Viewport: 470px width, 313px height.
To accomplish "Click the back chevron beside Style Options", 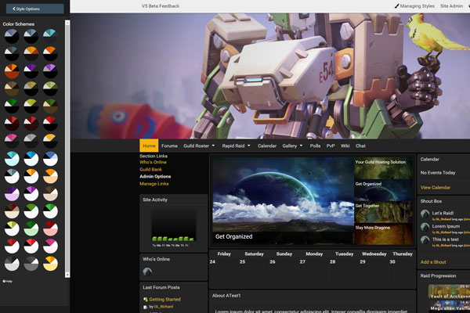I will click(x=14, y=9).
